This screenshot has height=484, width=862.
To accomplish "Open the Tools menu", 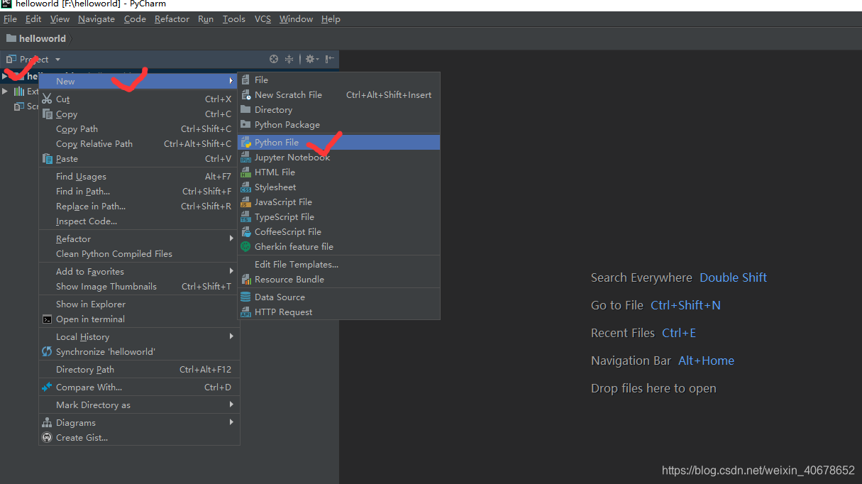I will coord(234,19).
